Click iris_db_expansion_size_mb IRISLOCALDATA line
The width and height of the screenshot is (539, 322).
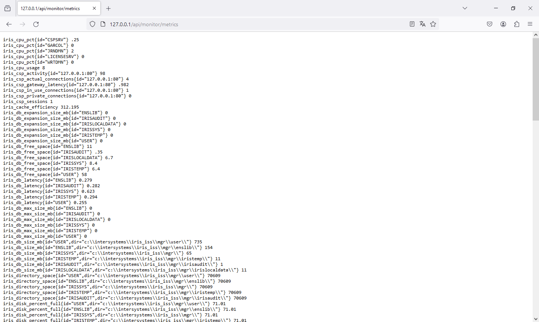[65, 124]
